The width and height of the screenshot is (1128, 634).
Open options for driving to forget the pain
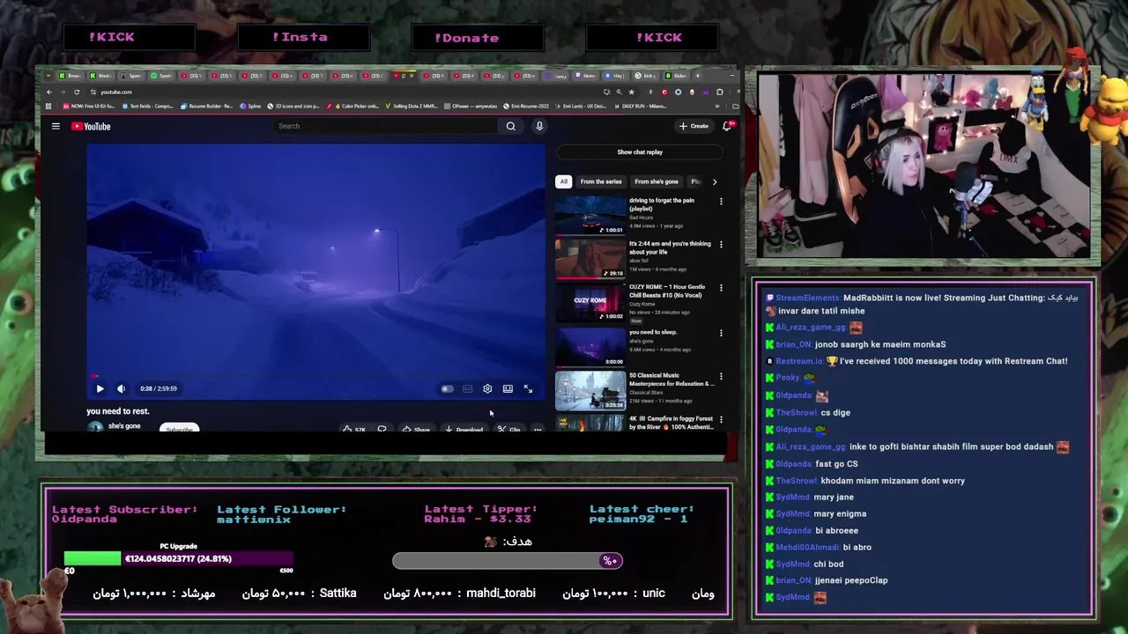pyautogui.click(x=721, y=202)
